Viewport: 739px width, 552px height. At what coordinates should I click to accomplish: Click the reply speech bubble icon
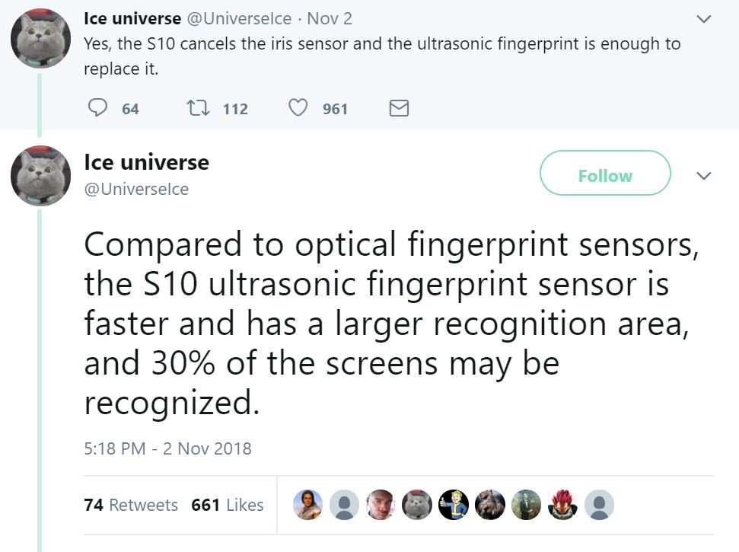97,108
